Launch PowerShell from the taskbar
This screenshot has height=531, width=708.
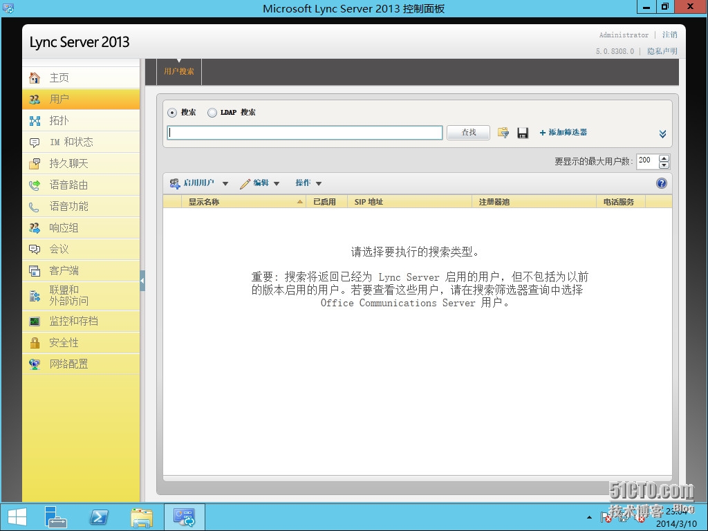click(99, 517)
